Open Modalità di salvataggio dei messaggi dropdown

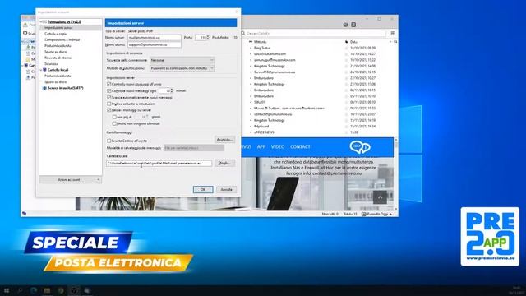[x=194, y=148]
